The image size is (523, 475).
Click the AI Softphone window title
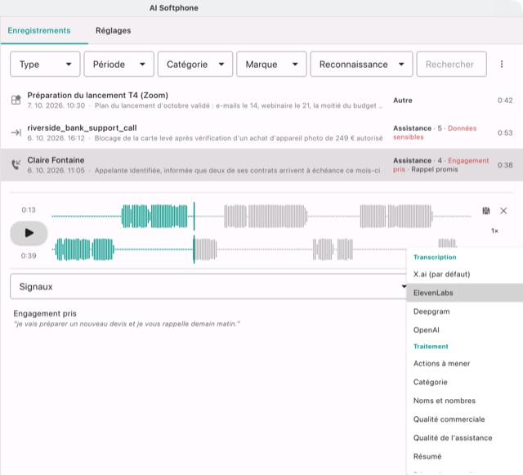pos(174,8)
